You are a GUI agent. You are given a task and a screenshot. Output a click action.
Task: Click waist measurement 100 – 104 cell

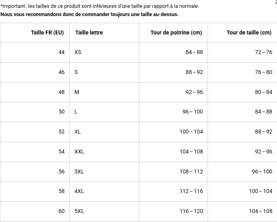coord(243,191)
